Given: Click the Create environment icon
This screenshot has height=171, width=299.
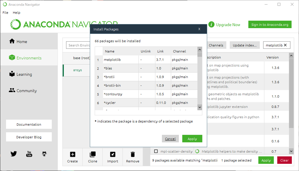Looking at the screenshot, I should pyautogui.click(x=72, y=154).
